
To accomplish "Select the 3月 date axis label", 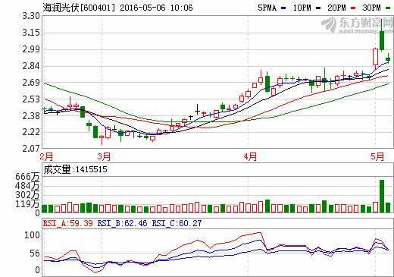I will point(104,156).
